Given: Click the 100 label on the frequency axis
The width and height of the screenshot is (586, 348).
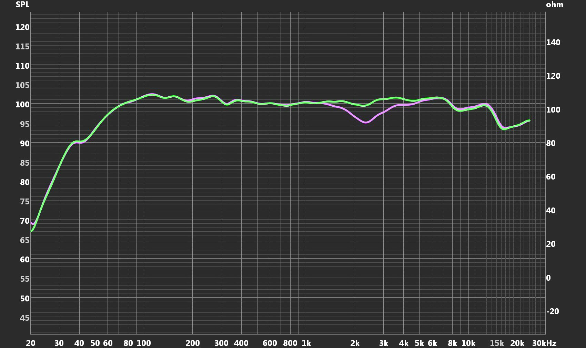Looking at the screenshot, I should coord(144,343).
